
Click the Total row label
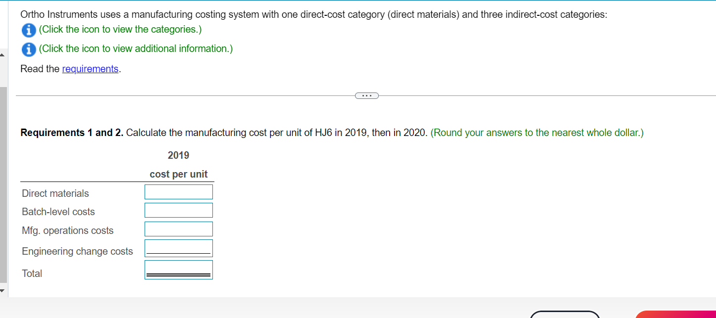coord(32,273)
